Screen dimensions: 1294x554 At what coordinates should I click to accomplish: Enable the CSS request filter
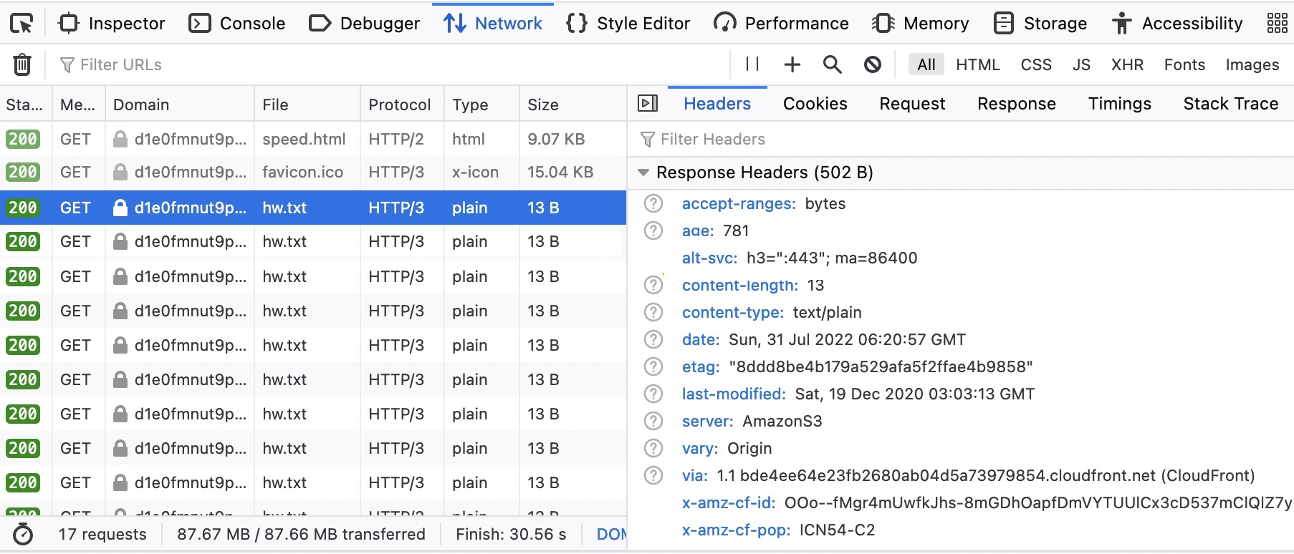point(1035,64)
